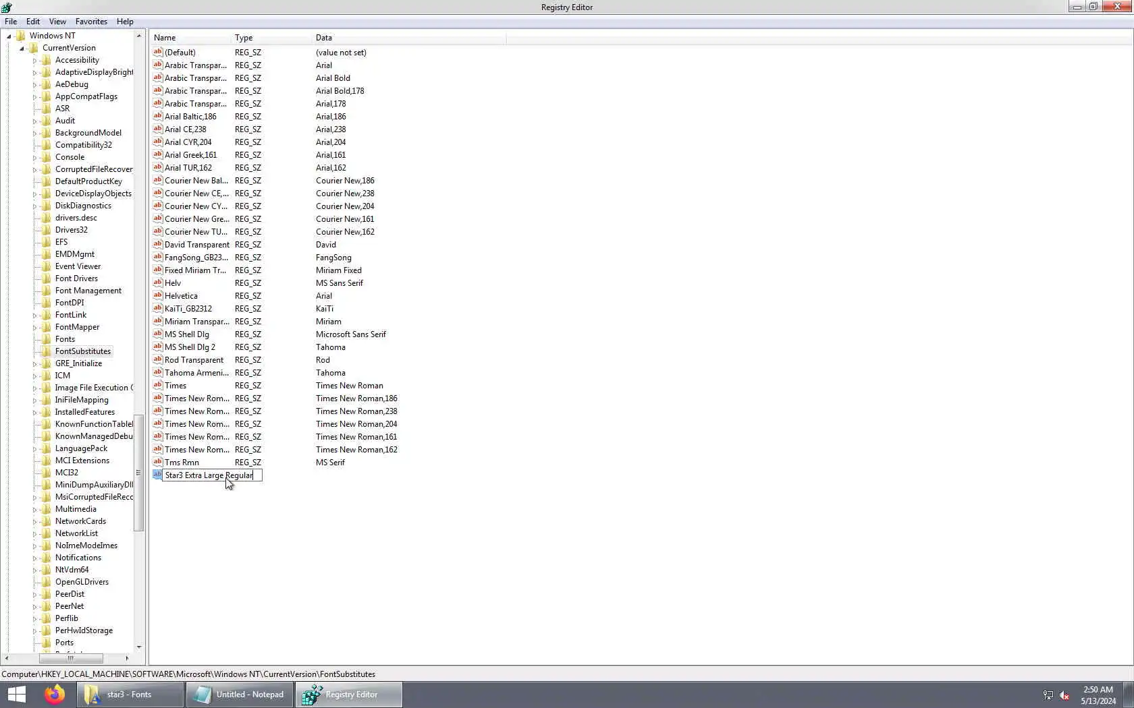Expand the Accessibility key
Screen dimensions: 1134x708
click(x=34, y=60)
